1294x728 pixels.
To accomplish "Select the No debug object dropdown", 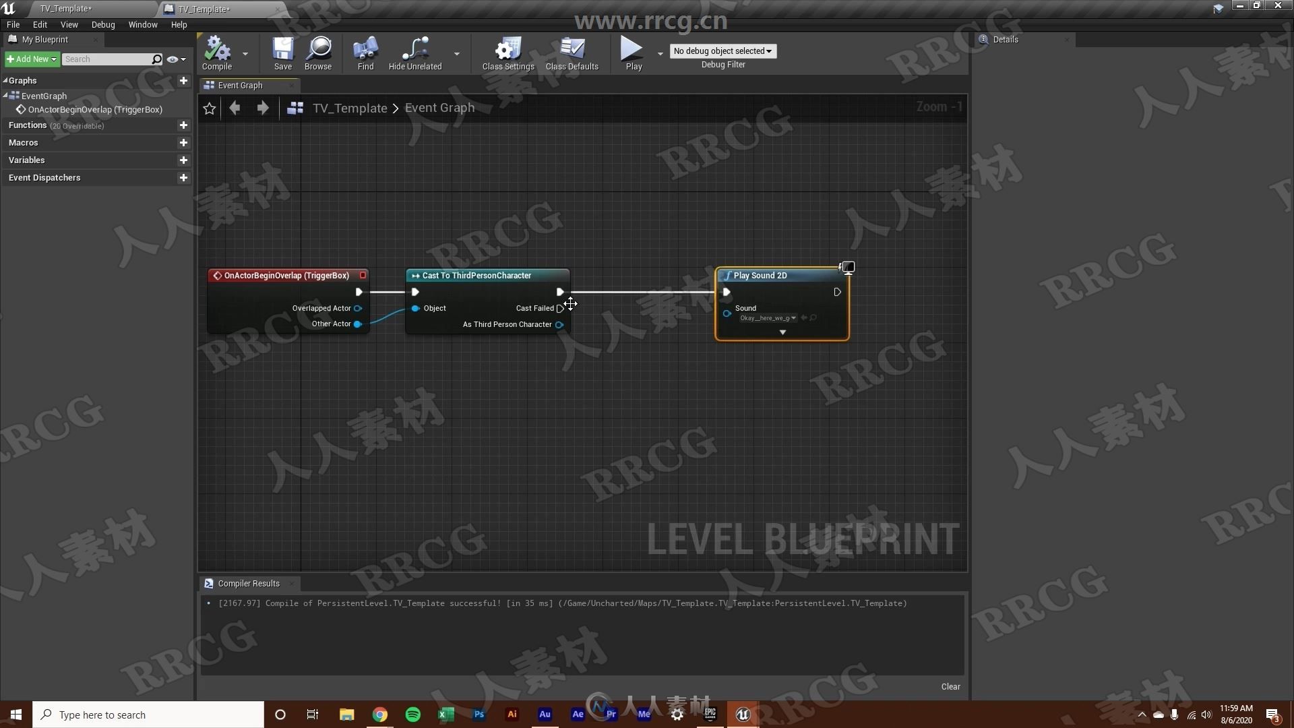I will 722,50.
